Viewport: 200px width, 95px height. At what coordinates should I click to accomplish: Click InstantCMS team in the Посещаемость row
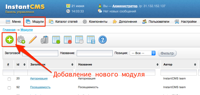tap(174, 87)
